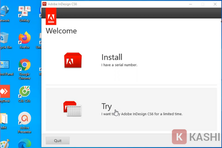The image size is (222, 148).
Task: Select the Microsoft Edge desktop icon
Action: [24, 144]
